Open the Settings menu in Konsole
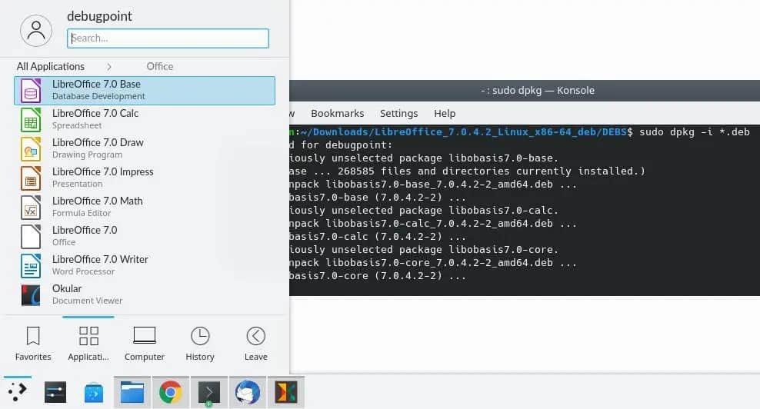Image resolution: width=760 pixels, height=409 pixels. click(x=398, y=113)
